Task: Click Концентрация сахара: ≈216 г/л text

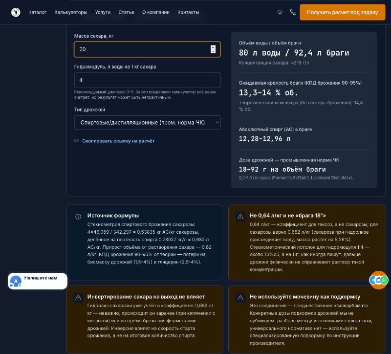Action: [x=274, y=63]
